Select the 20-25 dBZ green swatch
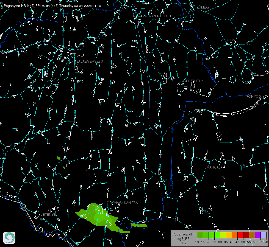Image resolution: width=269 pixels, height=247 pixels. click(x=212, y=235)
